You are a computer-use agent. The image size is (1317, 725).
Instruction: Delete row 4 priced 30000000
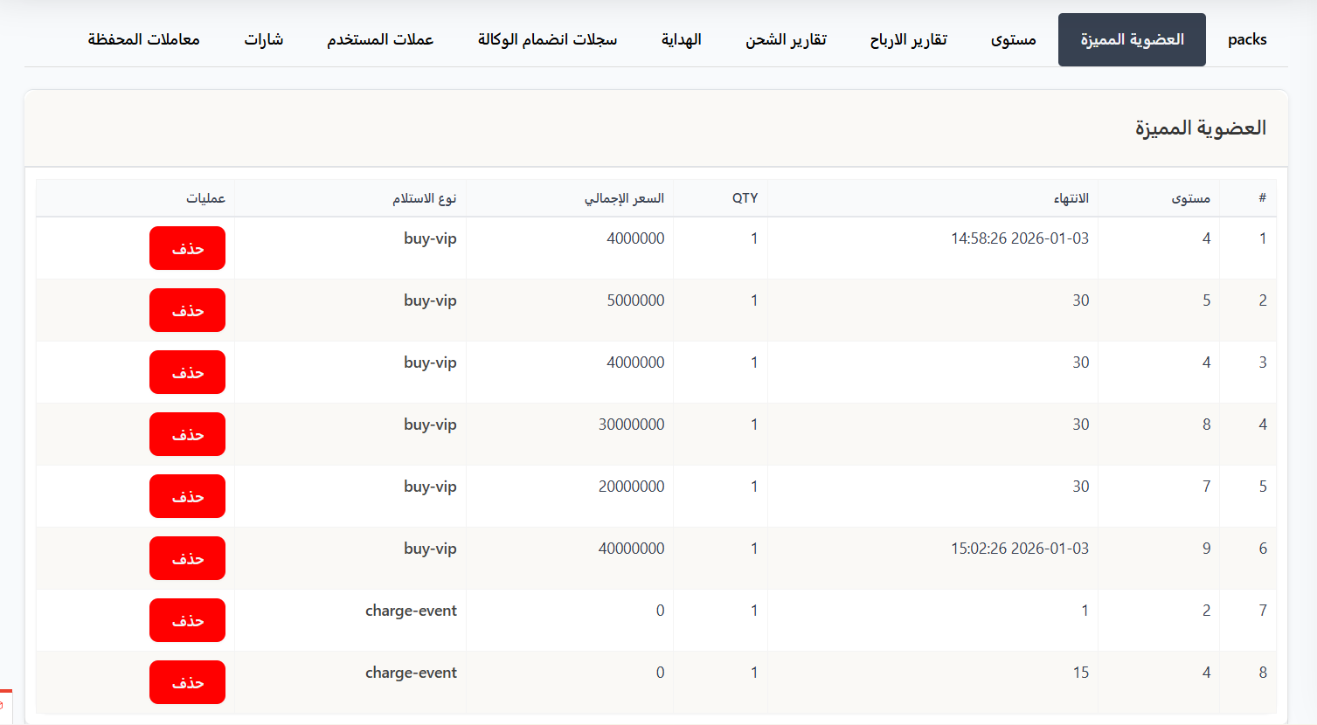coord(187,434)
